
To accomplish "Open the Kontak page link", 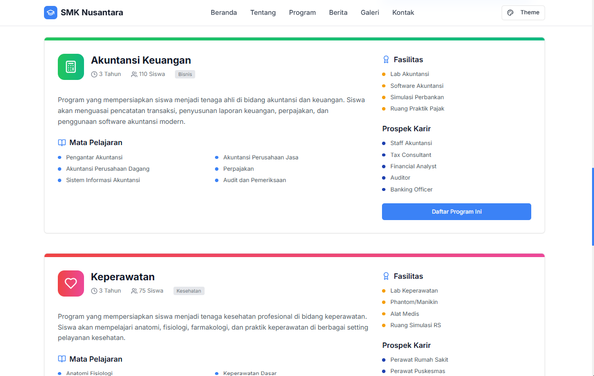I will click(403, 13).
